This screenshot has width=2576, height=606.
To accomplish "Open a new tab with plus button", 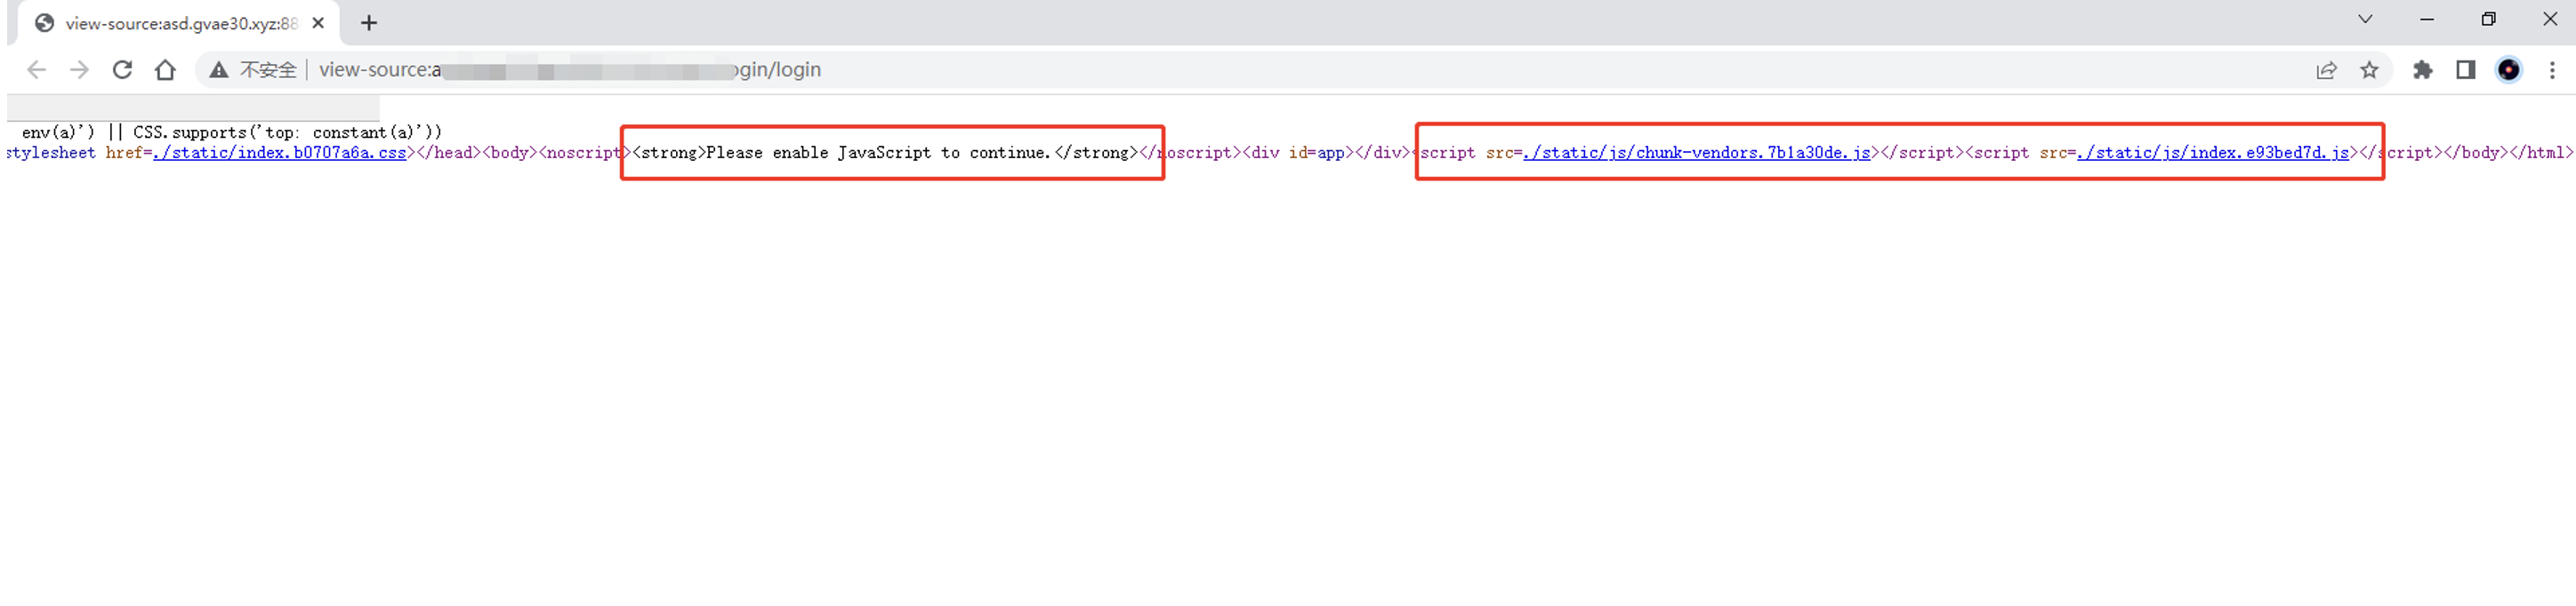I will 369,23.
